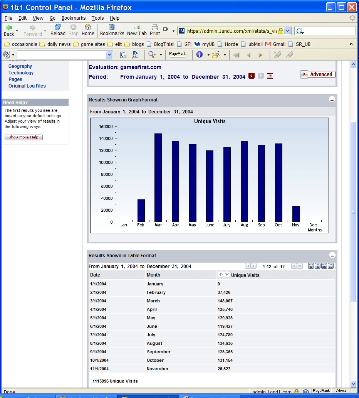Open the Tools menu
This screenshot has height=398, width=359.
pyautogui.click(x=97, y=18)
